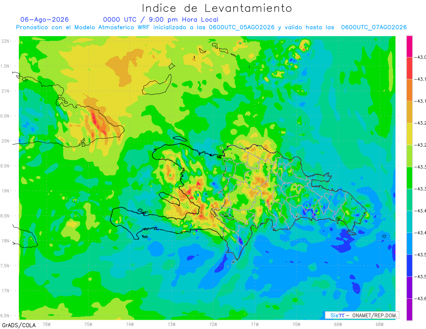Click the '72W' longitude label
This screenshot has height=329, width=426.
(213, 324)
